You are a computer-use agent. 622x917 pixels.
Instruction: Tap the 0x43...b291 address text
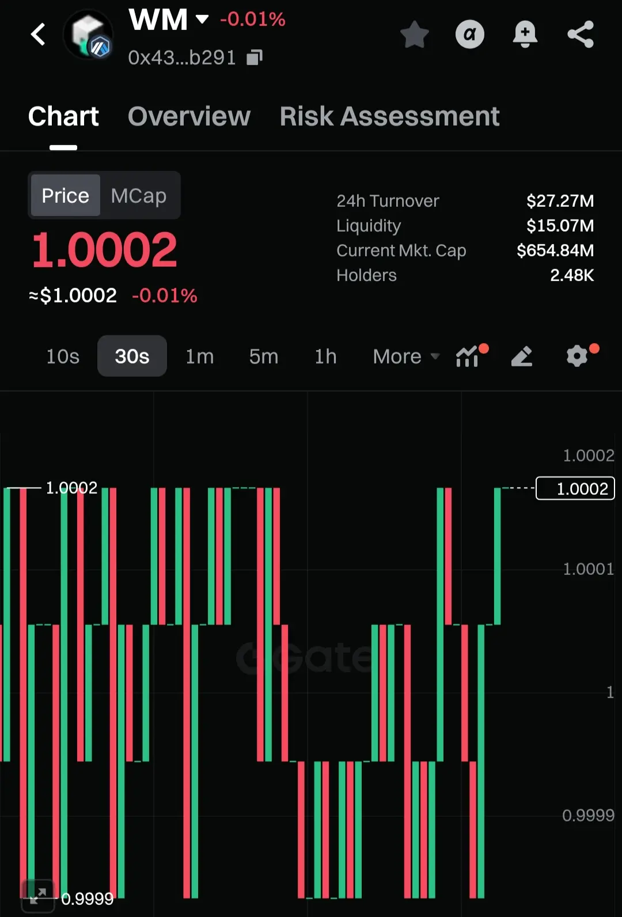182,58
